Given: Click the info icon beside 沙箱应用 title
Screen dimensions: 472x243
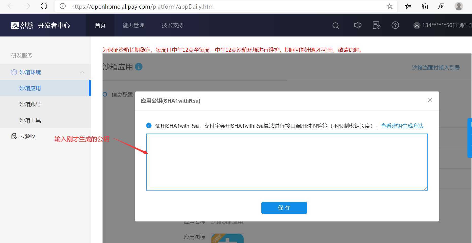Looking at the screenshot, I should click(139, 67).
